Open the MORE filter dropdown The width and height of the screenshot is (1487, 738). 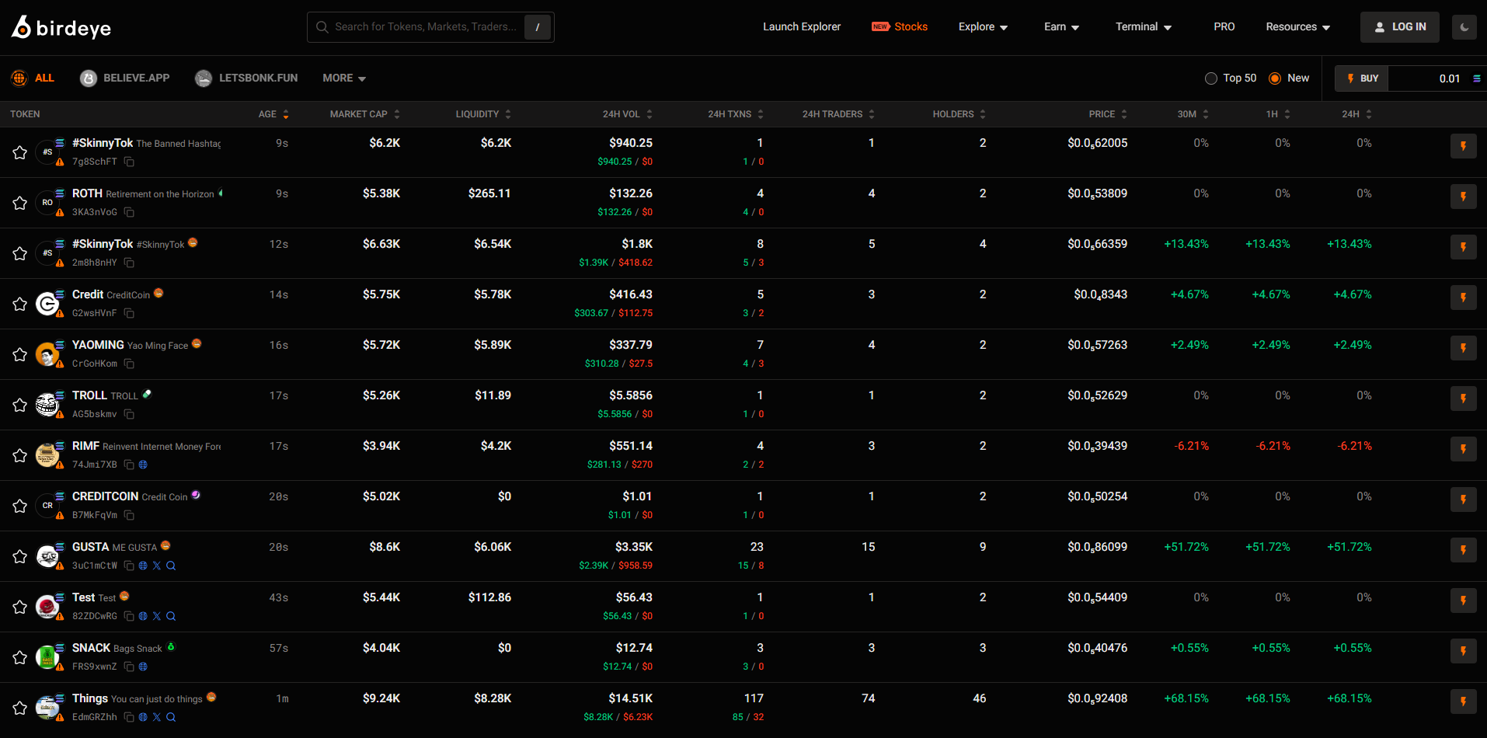pyautogui.click(x=343, y=78)
